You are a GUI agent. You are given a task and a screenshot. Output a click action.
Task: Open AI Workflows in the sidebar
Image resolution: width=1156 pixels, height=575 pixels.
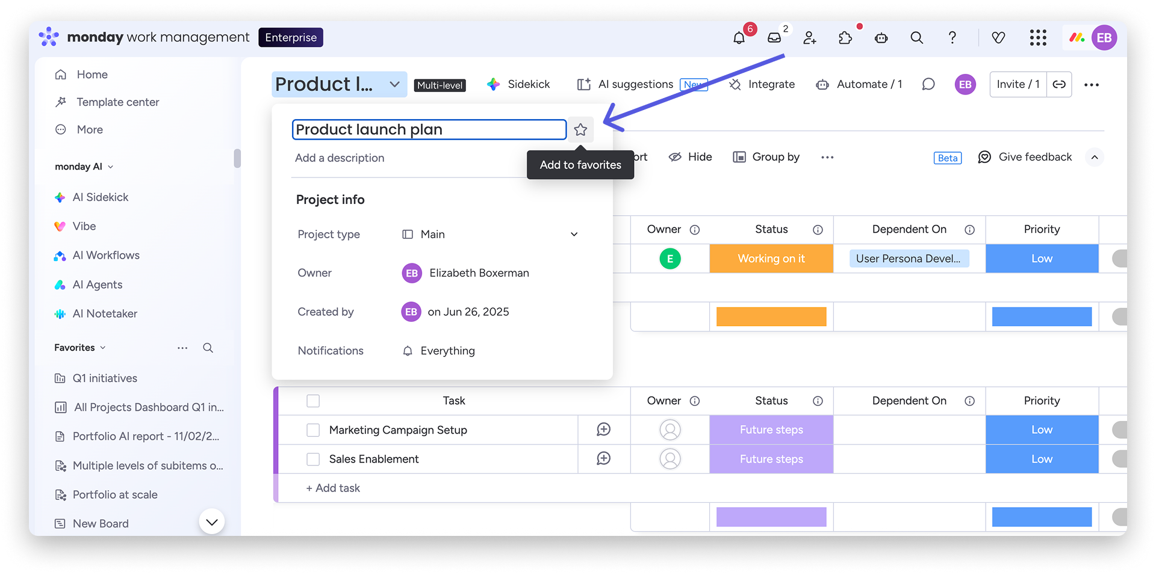[x=106, y=256]
